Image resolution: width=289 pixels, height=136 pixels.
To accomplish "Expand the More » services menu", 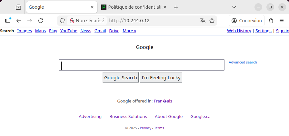I will pyautogui.click(x=129, y=31).
